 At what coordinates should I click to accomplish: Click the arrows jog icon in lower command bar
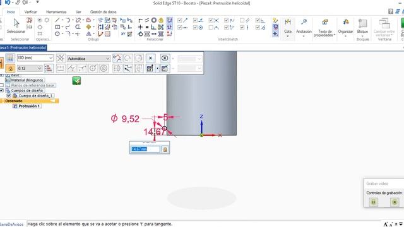(x=128, y=68)
